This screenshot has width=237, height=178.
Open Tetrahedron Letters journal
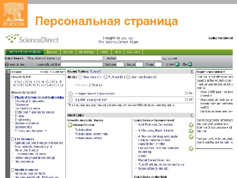tap(89, 138)
